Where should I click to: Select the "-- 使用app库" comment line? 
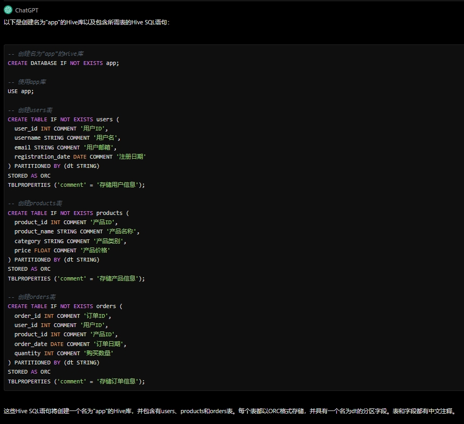coord(27,82)
